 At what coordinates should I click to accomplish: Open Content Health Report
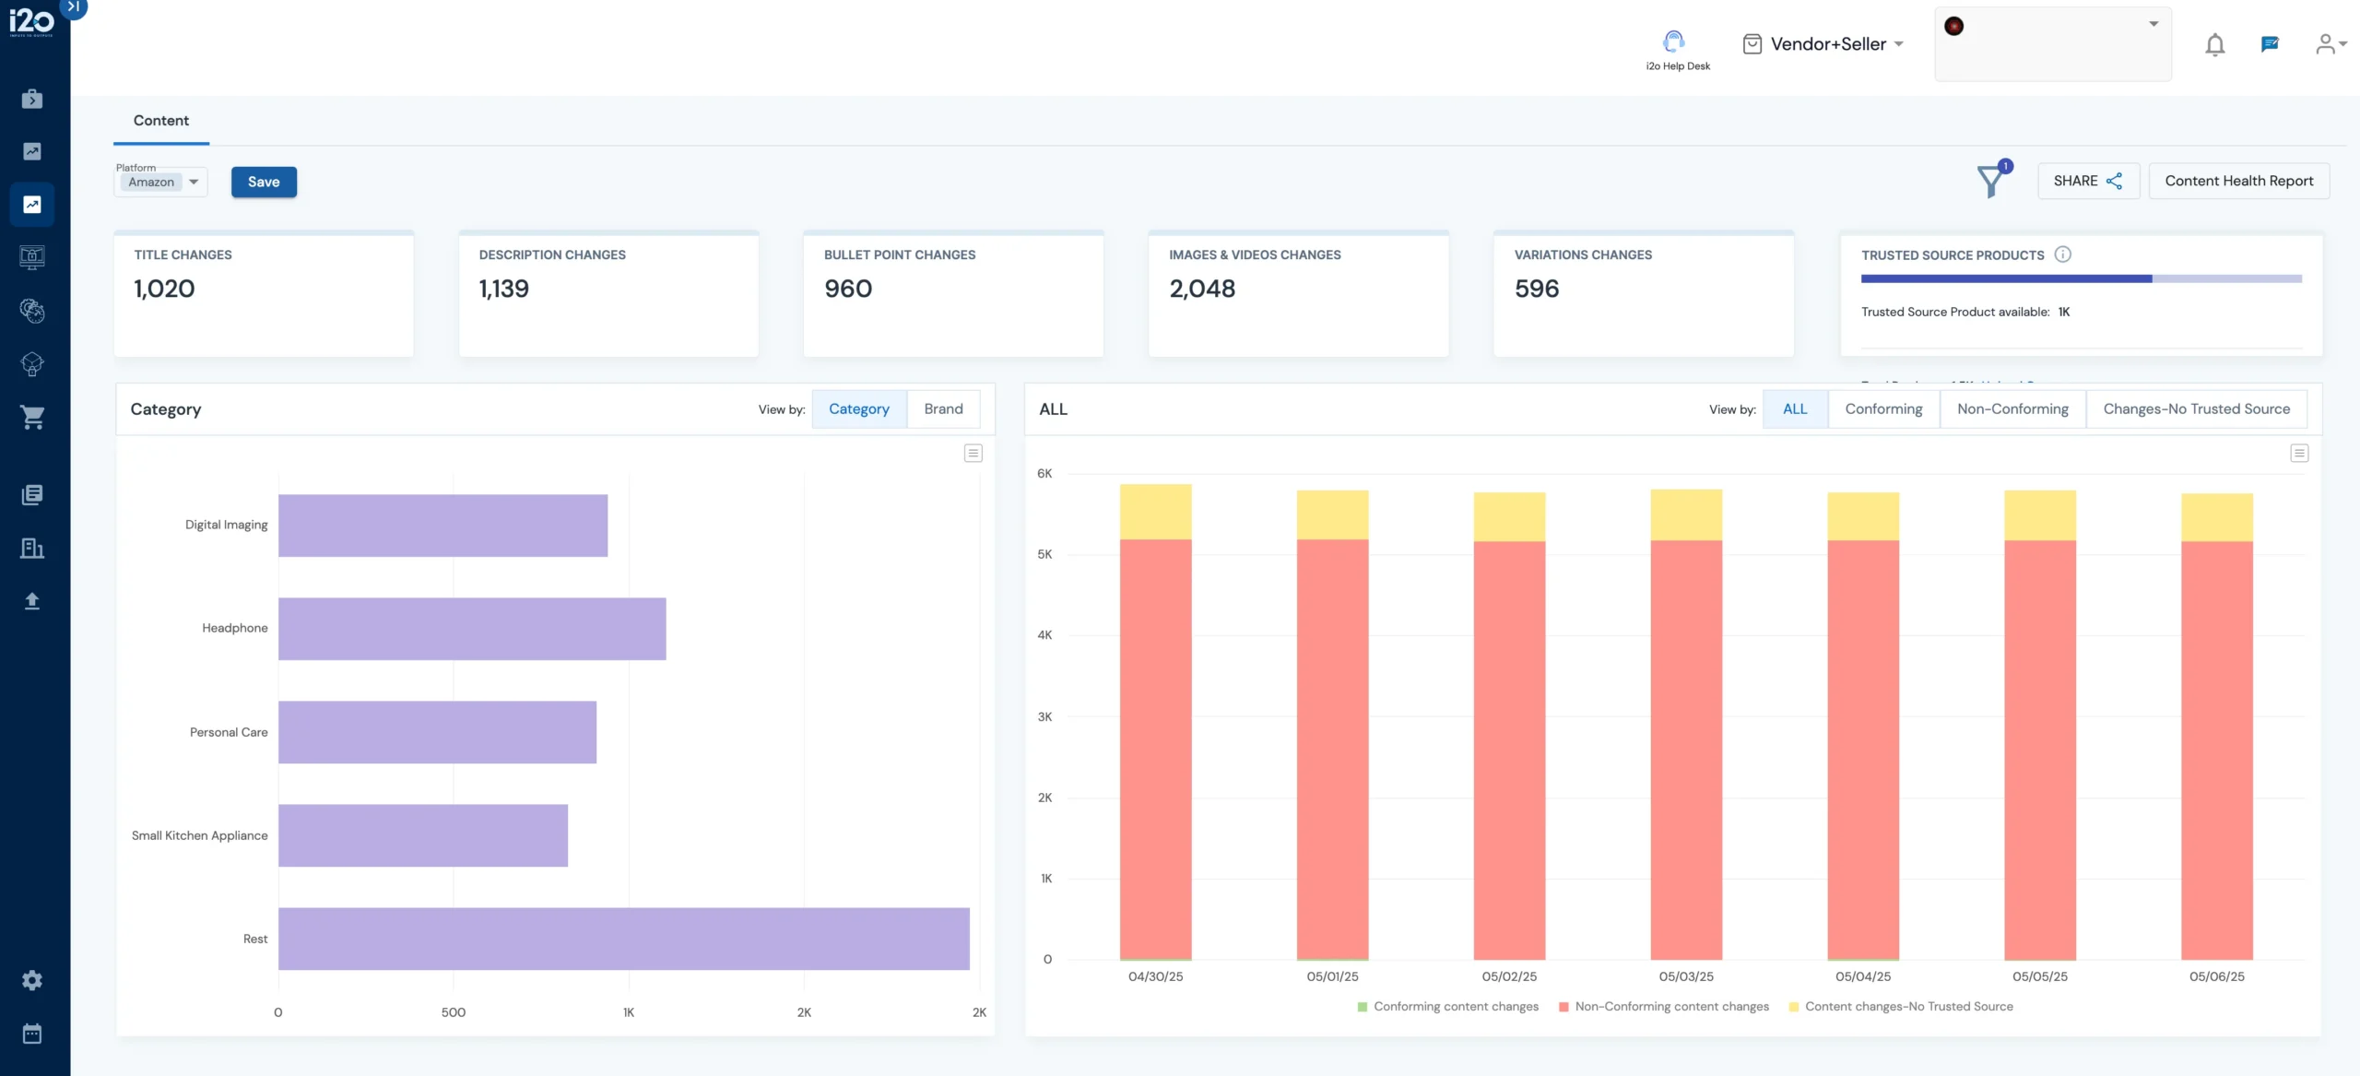click(2238, 181)
